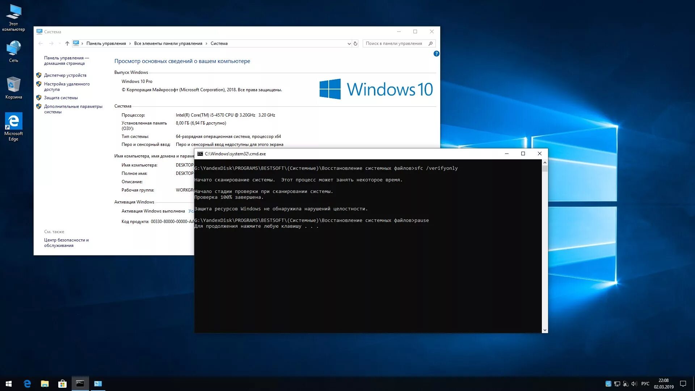Go up one level with up arrow
This screenshot has width=695, height=391.
67,43
